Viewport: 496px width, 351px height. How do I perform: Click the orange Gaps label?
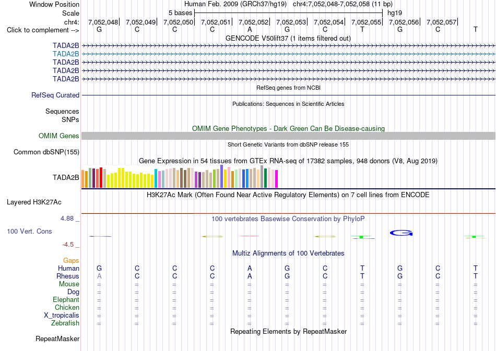point(71,260)
